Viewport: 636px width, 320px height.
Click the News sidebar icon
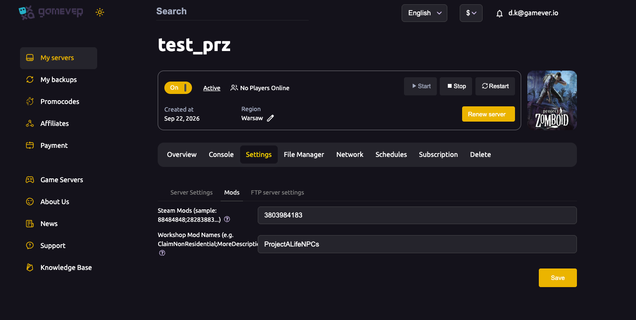point(30,224)
